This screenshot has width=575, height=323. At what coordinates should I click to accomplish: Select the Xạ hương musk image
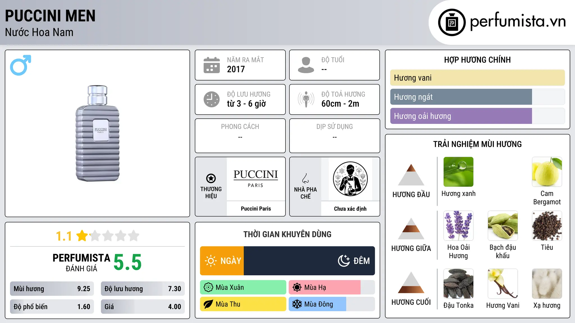[547, 284]
